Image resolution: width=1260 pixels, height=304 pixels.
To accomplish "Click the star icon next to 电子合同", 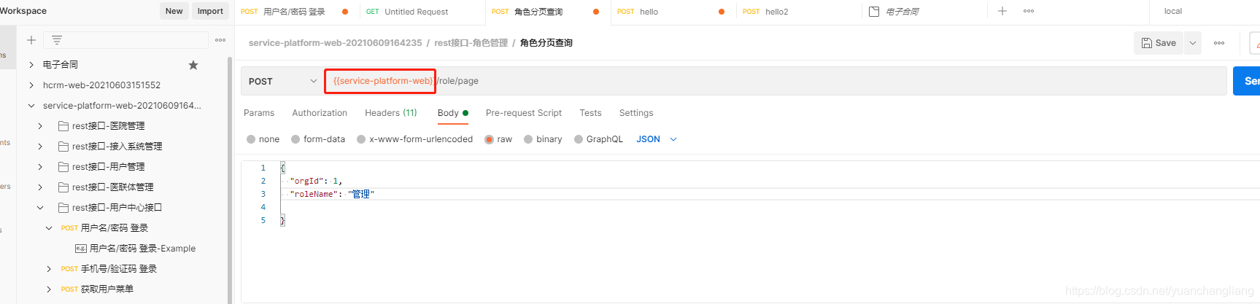I will click(193, 65).
